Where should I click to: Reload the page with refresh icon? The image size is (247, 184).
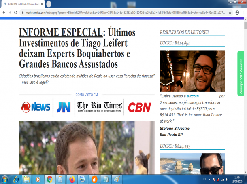(16, 13)
